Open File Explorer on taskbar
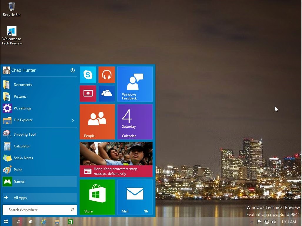The image size is (302, 226). [x=57, y=222]
